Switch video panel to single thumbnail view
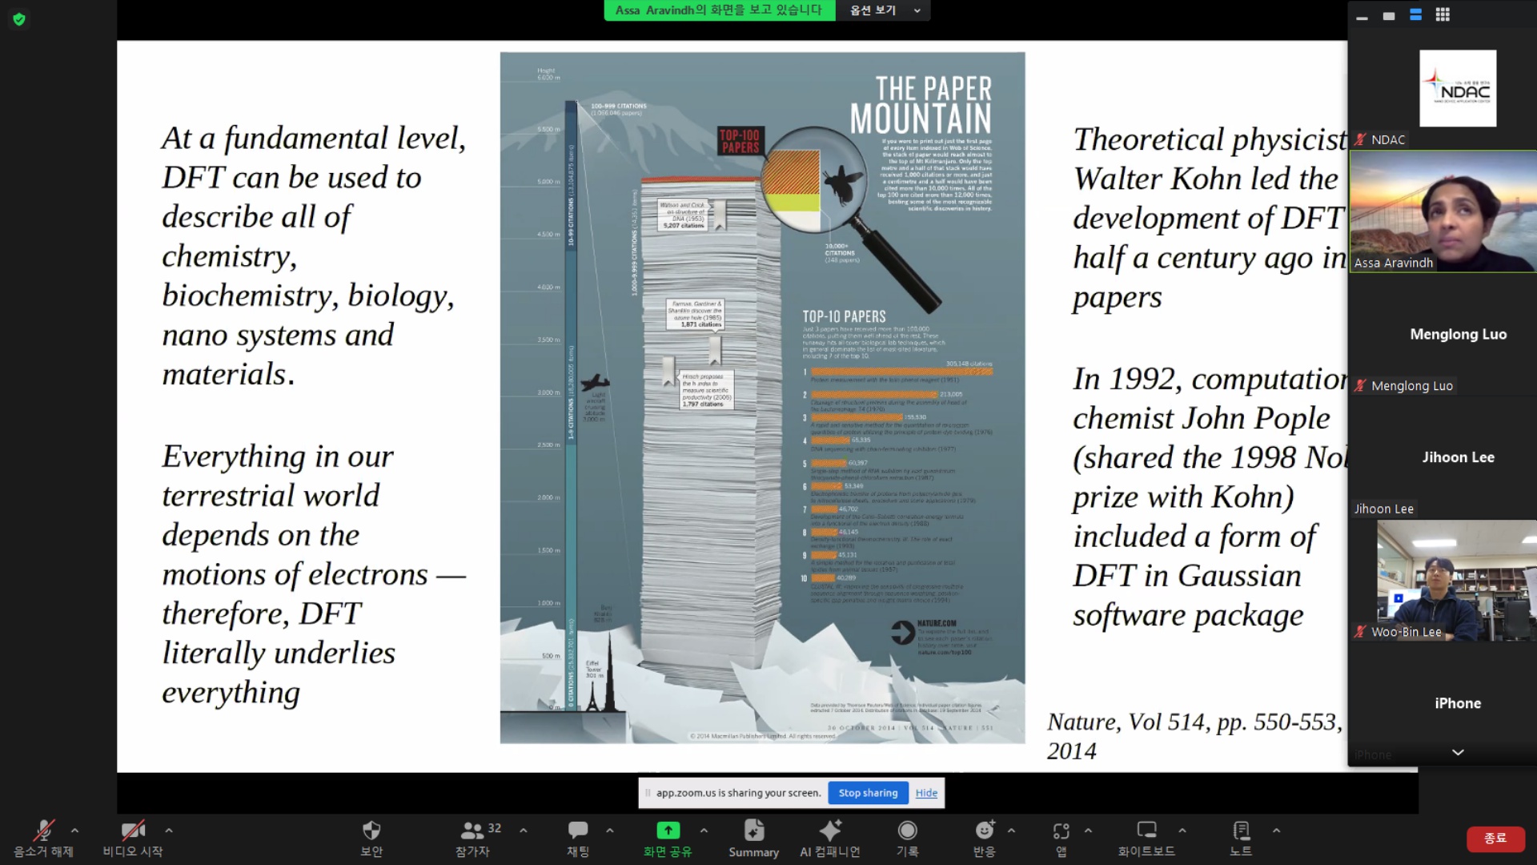Screen dimensions: 1537x865 click(x=1389, y=15)
